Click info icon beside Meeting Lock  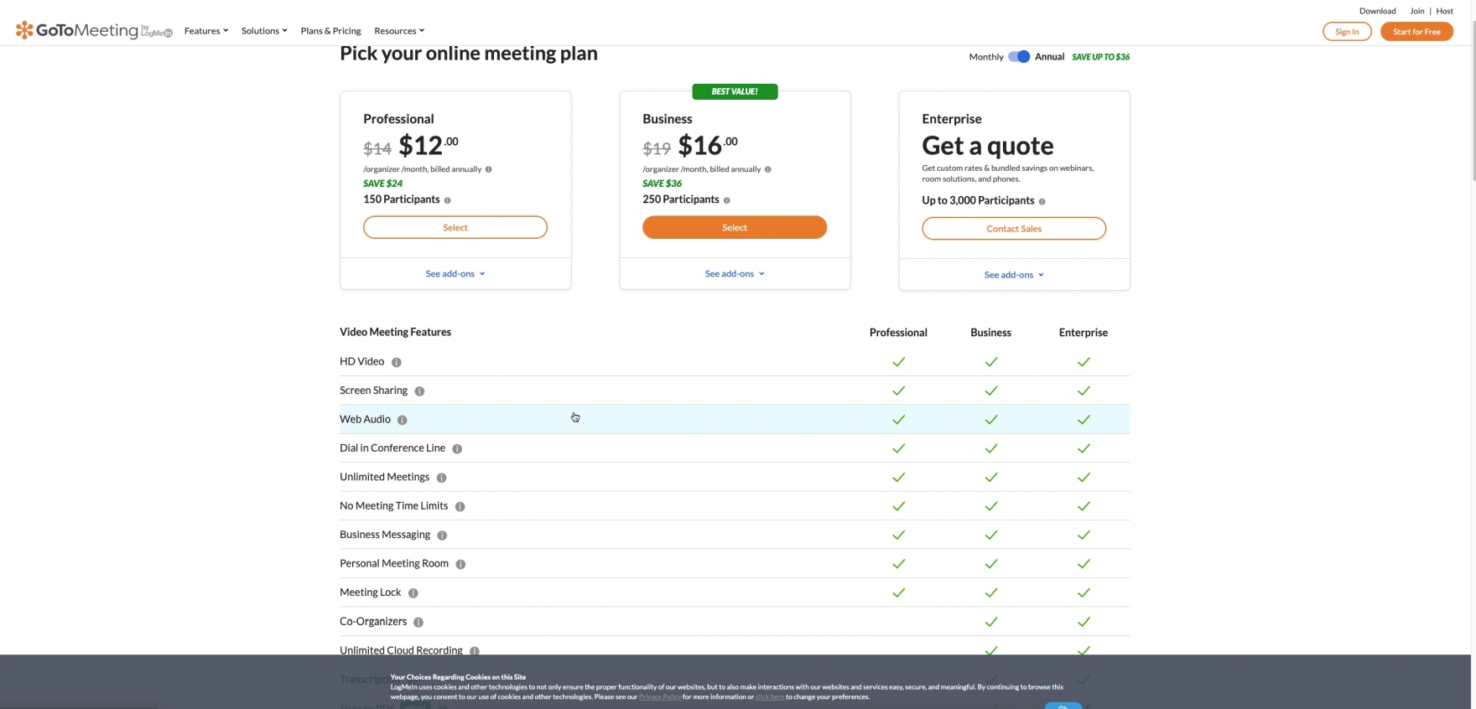pyautogui.click(x=413, y=593)
